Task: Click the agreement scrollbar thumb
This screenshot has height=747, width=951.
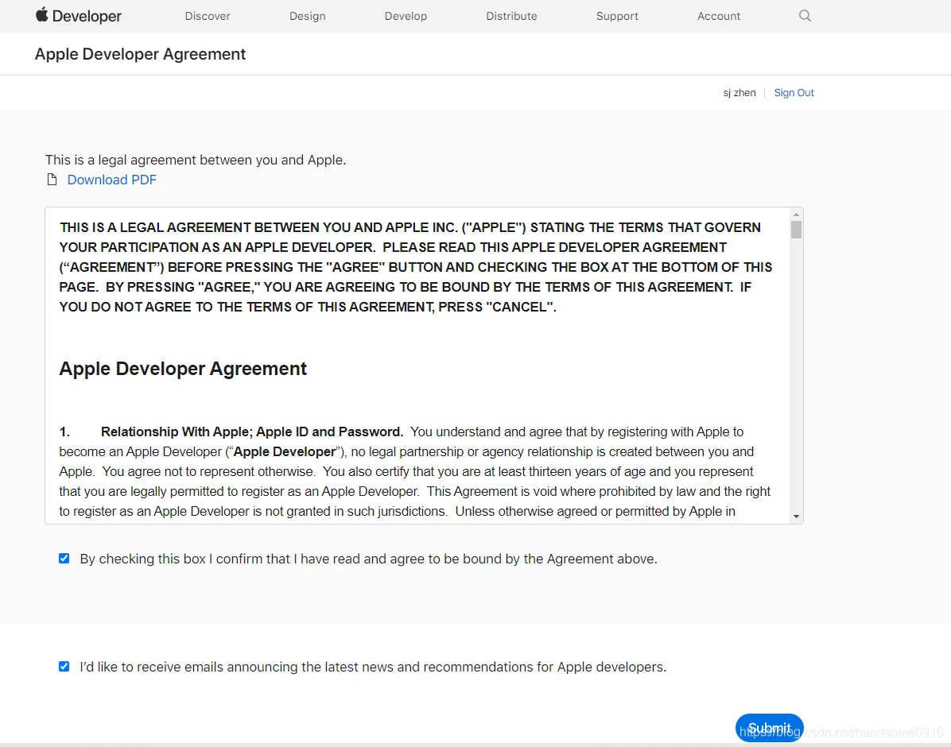Action: tap(796, 230)
